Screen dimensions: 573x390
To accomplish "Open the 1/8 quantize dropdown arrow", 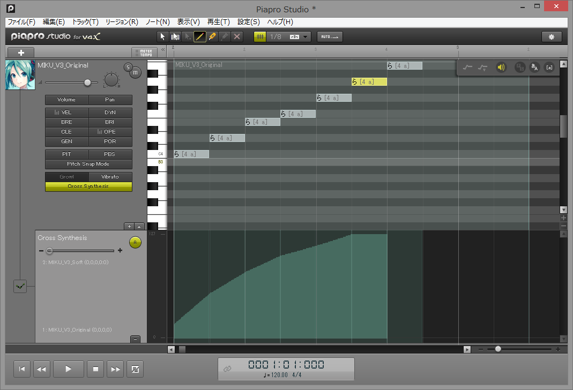I will coord(305,37).
